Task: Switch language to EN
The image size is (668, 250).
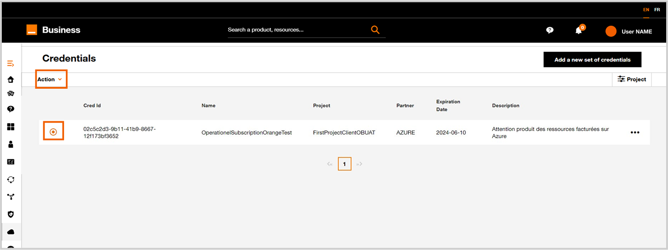Action: [x=646, y=10]
